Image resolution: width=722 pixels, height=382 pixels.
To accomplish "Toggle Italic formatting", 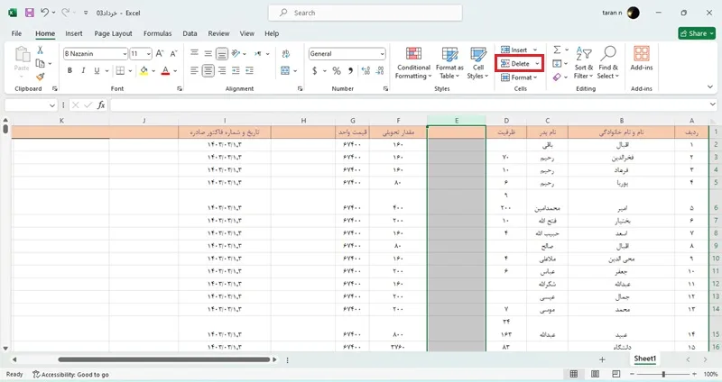I will (x=83, y=70).
